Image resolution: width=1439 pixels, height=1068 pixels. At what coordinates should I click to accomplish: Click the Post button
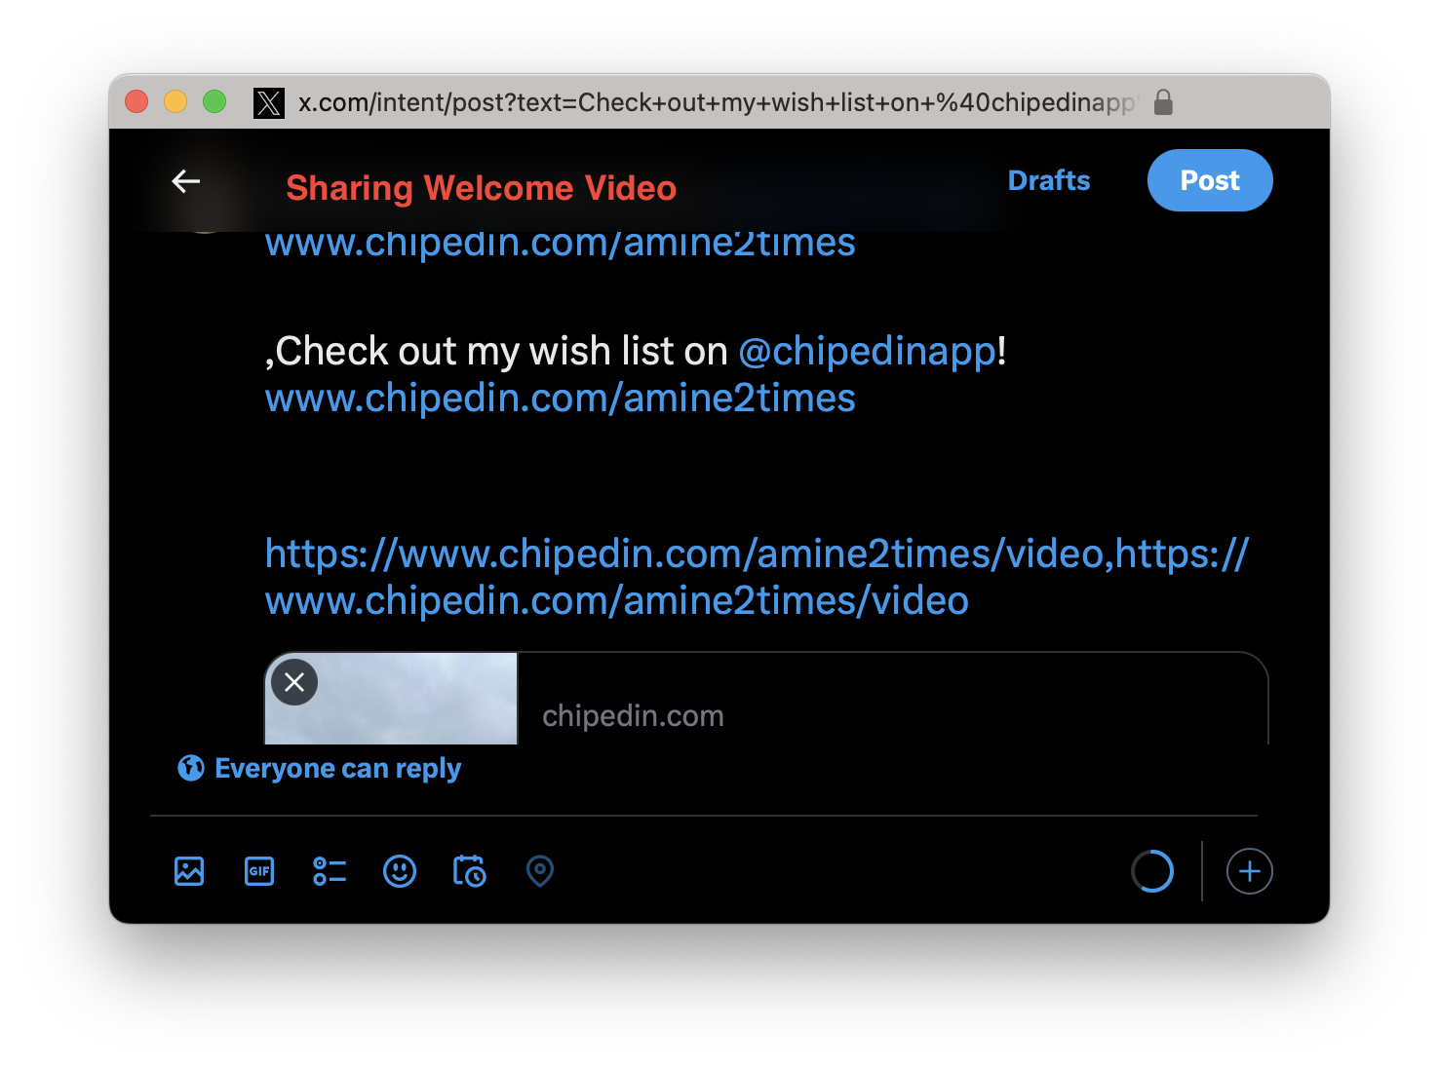coord(1210,180)
